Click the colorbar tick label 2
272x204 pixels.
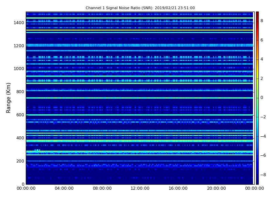coord(262,79)
